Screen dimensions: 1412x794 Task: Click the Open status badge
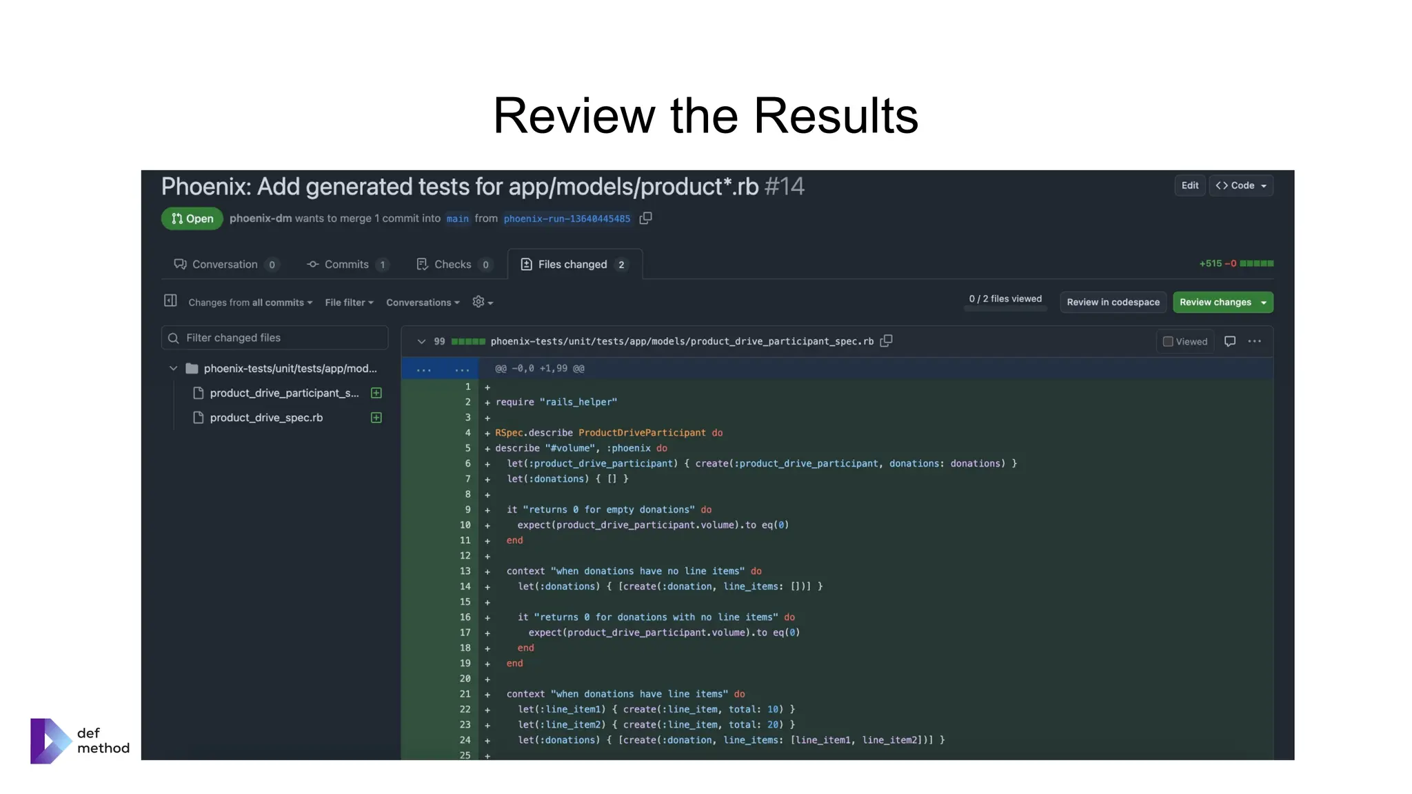(x=192, y=218)
